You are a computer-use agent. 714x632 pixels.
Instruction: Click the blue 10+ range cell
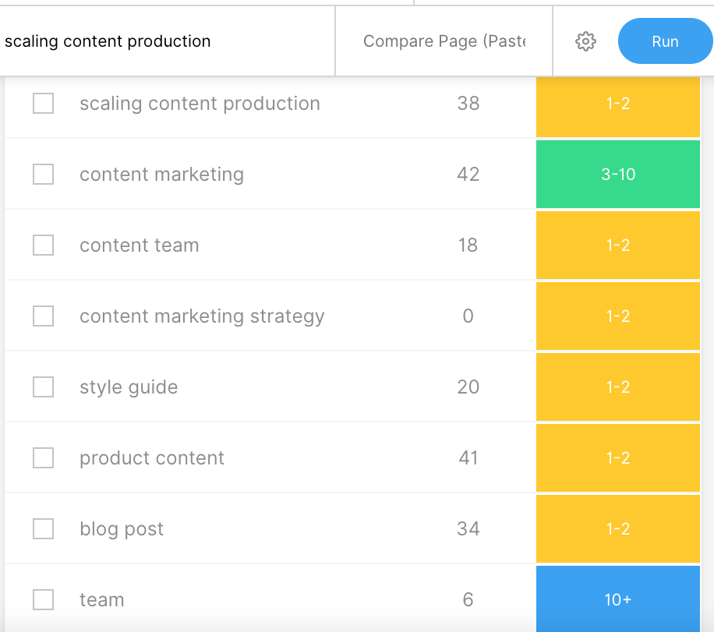coord(618,598)
